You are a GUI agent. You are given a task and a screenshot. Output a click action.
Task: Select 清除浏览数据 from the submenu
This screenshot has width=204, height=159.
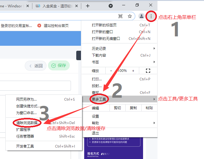tap(27, 123)
